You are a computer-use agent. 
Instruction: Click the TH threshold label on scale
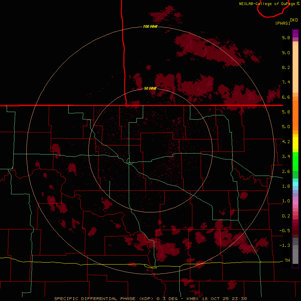point(287,261)
